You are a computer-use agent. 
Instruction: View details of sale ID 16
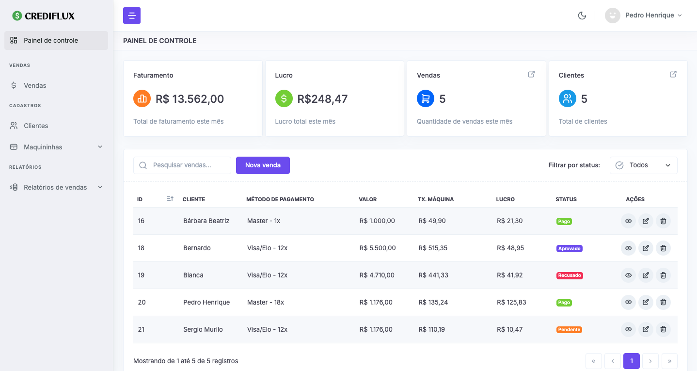tap(628, 221)
